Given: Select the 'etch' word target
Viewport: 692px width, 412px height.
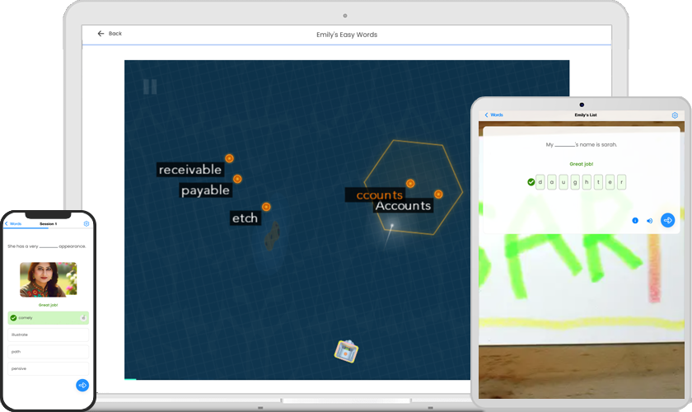Looking at the screenshot, I should point(245,218).
